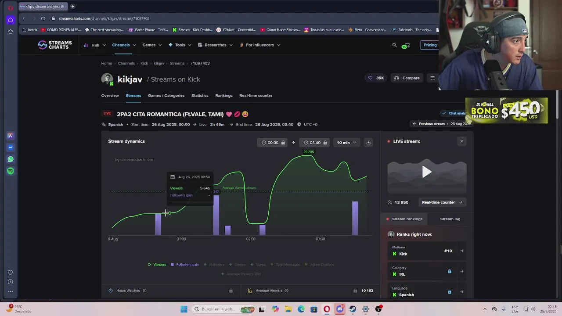Reload the page in the browser

(43, 18)
